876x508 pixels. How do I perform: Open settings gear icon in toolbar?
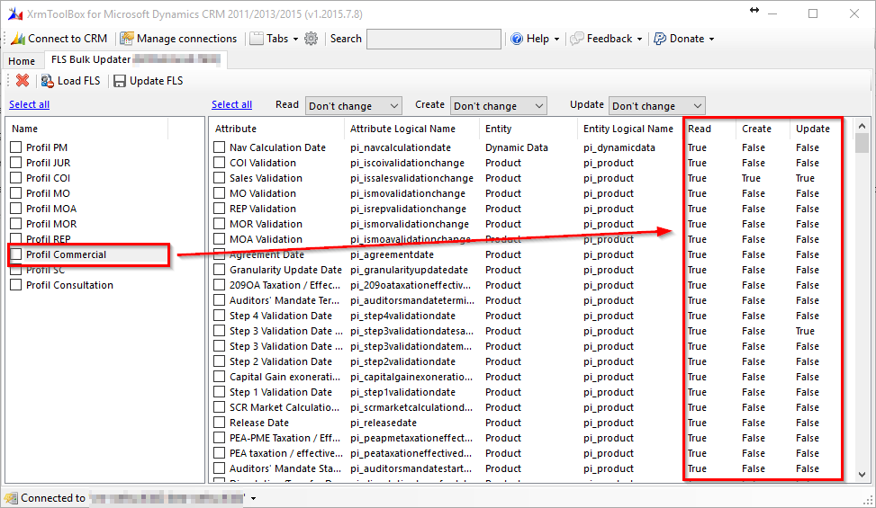pos(312,39)
